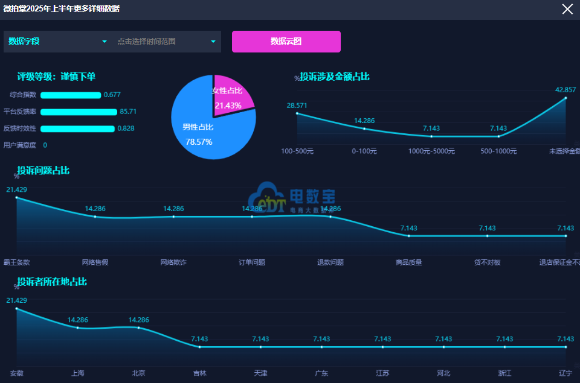Click the 投诉者所在地占比 chart title
The height and width of the screenshot is (383, 580).
coord(52,282)
